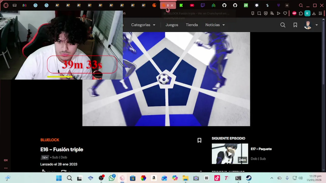Open File Explorer from taskbar
This screenshot has height=183, width=326.
point(185,178)
